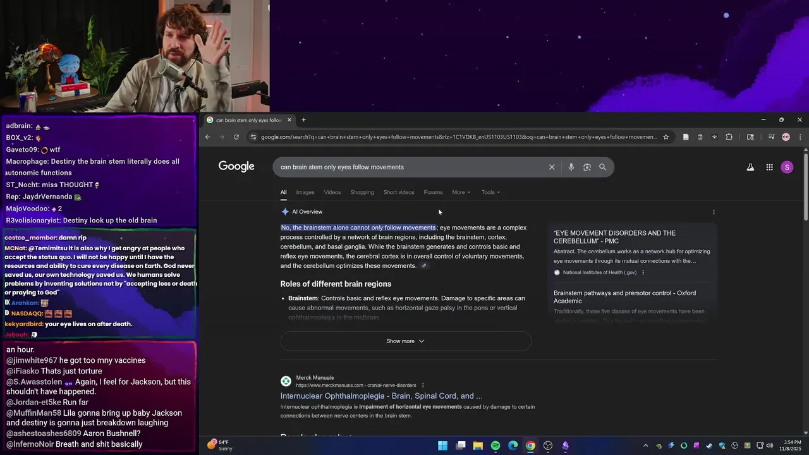Expand AI Overview with Show more
Image resolution: width=809 pixels, height=455 pixels.
406,341
